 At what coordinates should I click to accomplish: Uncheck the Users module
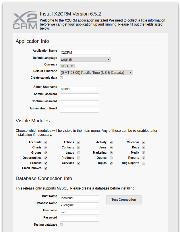111,148
